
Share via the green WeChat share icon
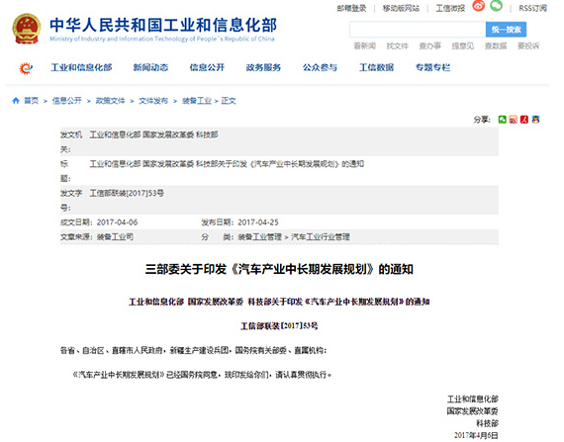tap(502, 120)
